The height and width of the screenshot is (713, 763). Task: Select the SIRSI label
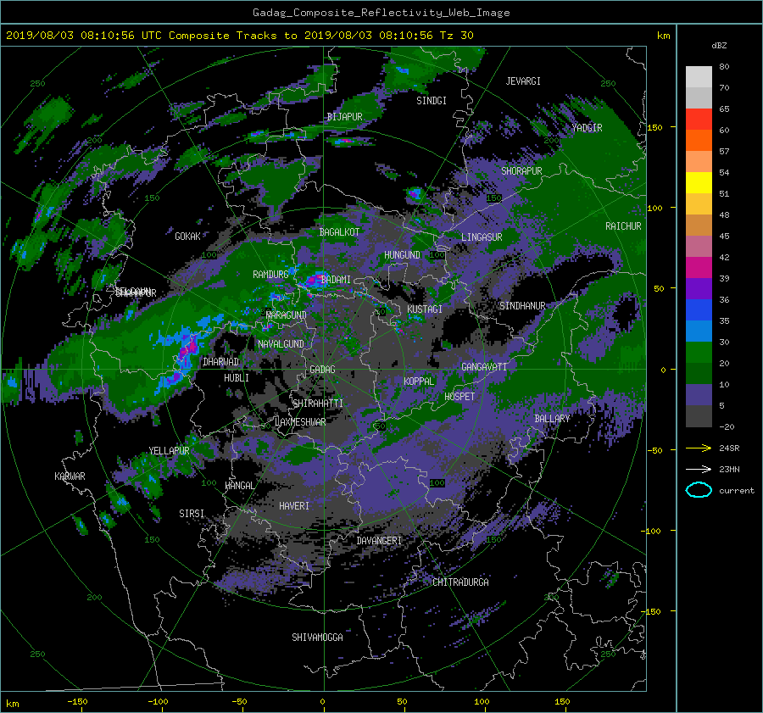(x=192, y=514)
